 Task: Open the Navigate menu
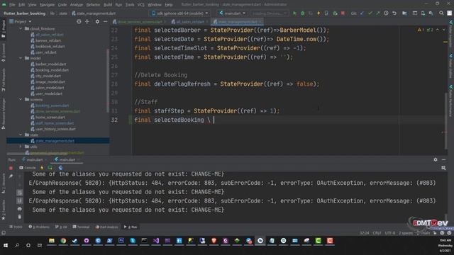point(47,5)
